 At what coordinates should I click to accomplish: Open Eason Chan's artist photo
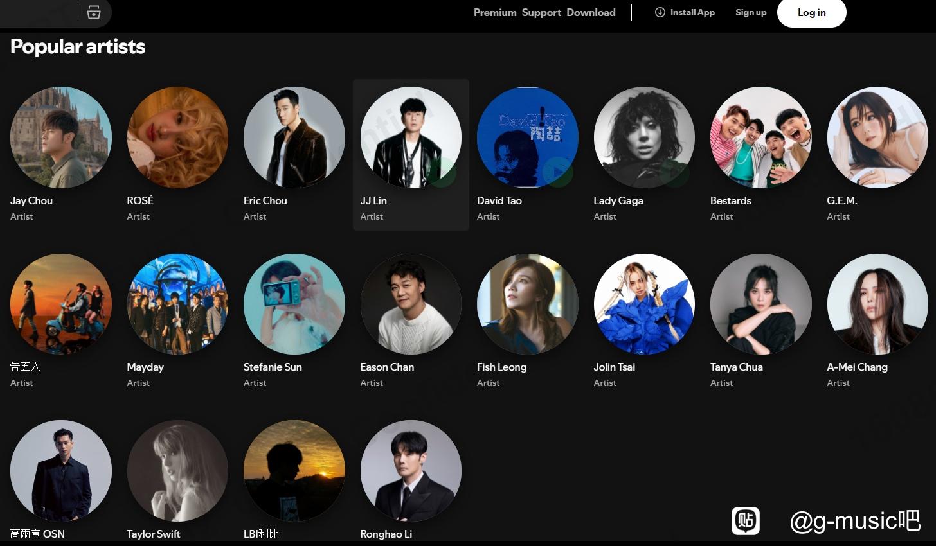click(x=411, y=304)
